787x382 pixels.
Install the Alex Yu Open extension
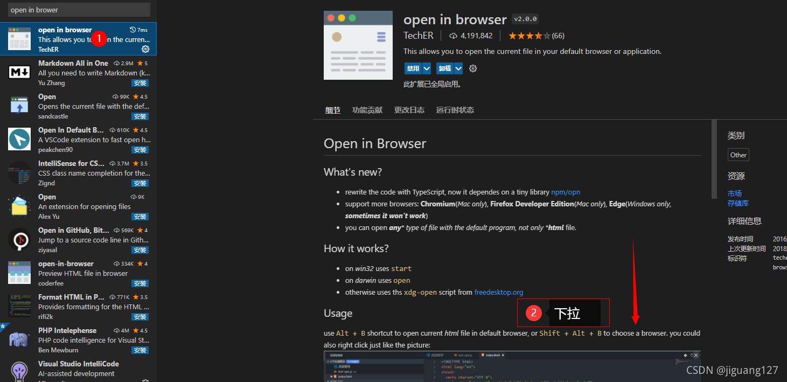tap(140, 217)
